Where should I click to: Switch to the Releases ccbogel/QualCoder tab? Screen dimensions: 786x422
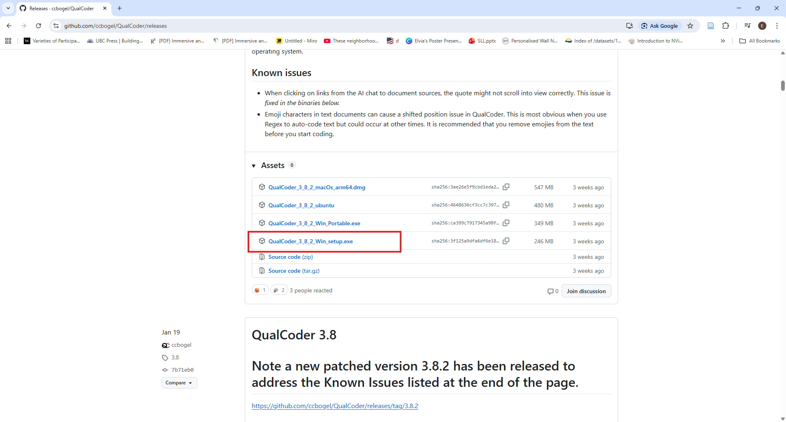pos(61,8)
